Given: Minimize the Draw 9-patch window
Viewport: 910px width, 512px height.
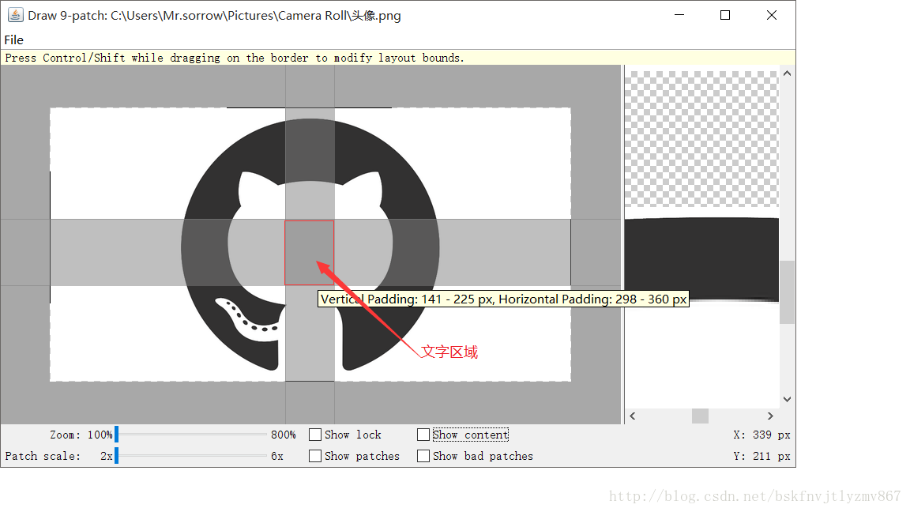Looking at the screenshot, I should [679, 15].
